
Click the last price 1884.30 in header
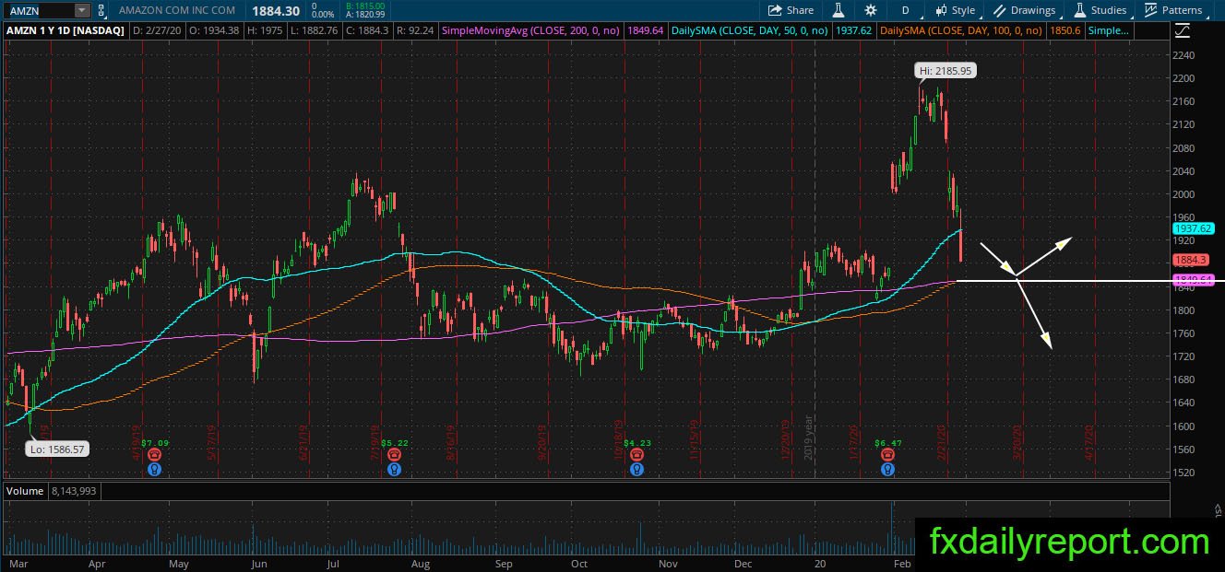click(274, 10)
